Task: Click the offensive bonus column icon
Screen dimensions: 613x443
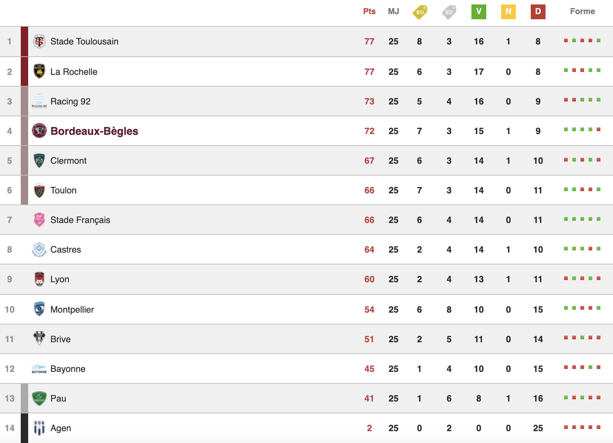Action: (420, 12)
